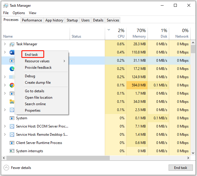Sort by the Memory column header
Image resolution: width=197 pixels, height=176 pixels.
137,34
